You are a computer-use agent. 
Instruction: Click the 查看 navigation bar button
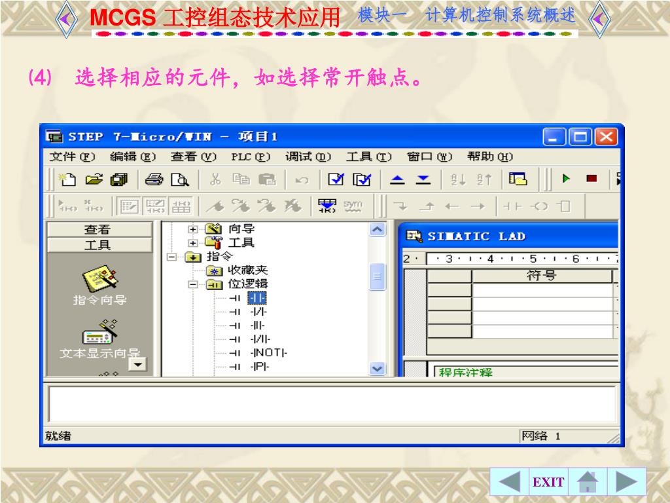pos(99,229)
